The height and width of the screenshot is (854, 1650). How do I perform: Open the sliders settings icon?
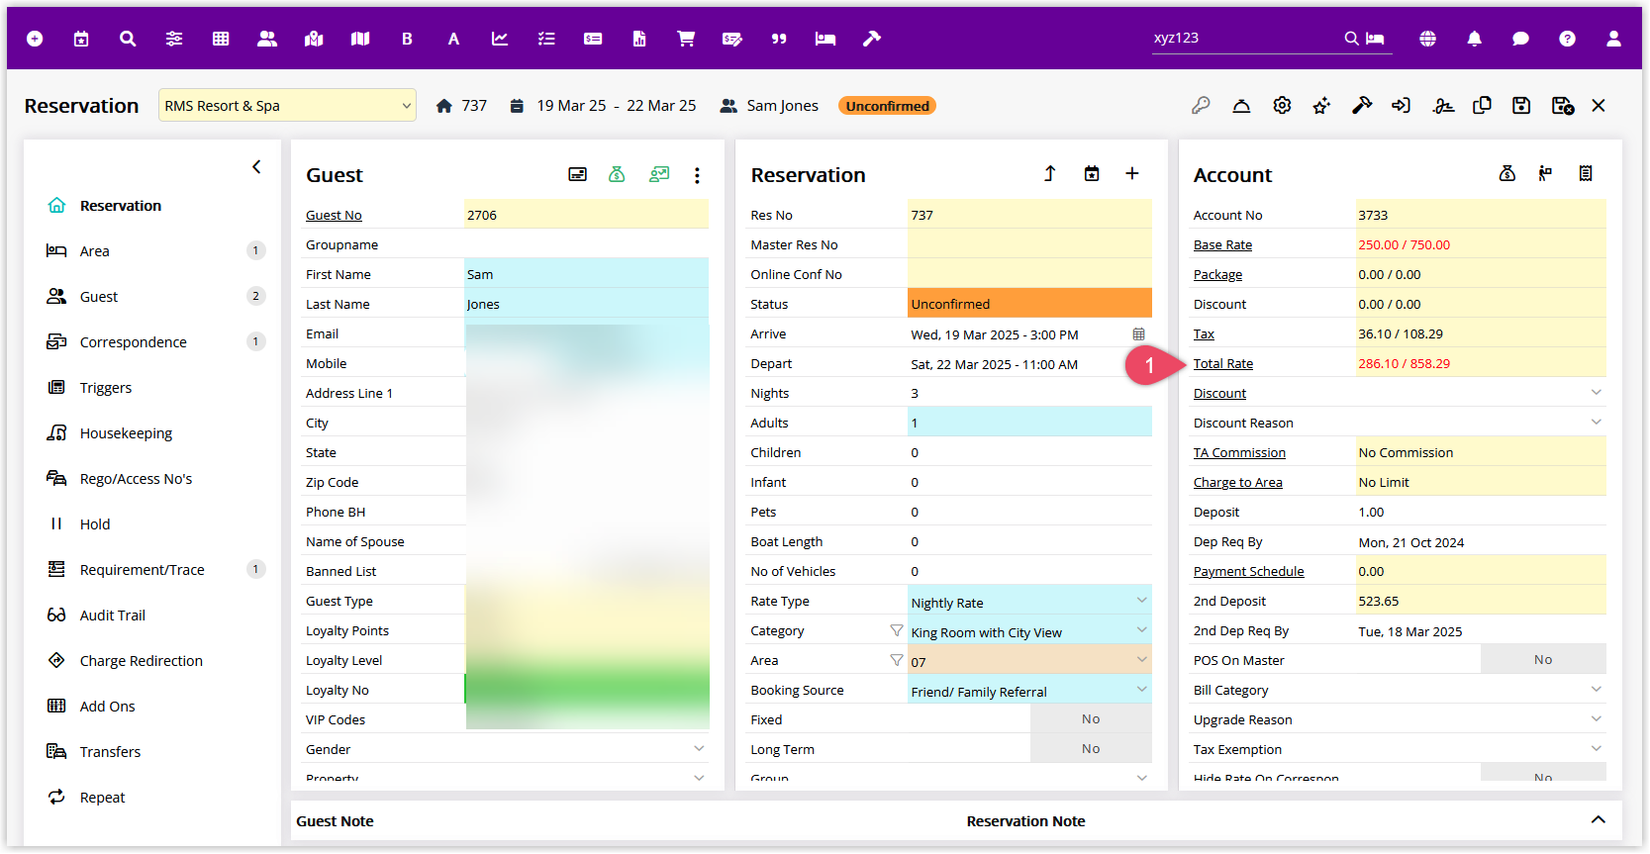[174, 39]
